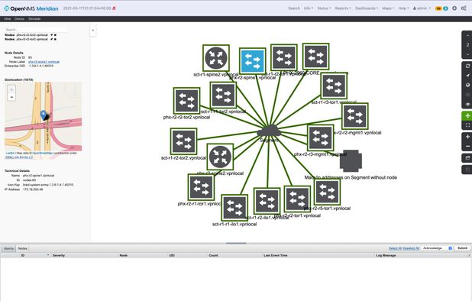Select the phx-r2-r3-mgmt1.vpnlocal switch node

pos(320,138)
